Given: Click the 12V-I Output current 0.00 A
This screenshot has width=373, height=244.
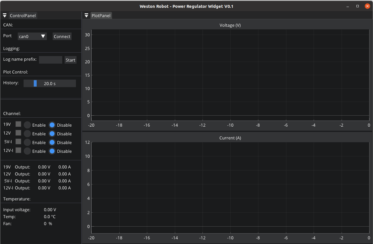Looking at the screenshot, I should 65,188.
